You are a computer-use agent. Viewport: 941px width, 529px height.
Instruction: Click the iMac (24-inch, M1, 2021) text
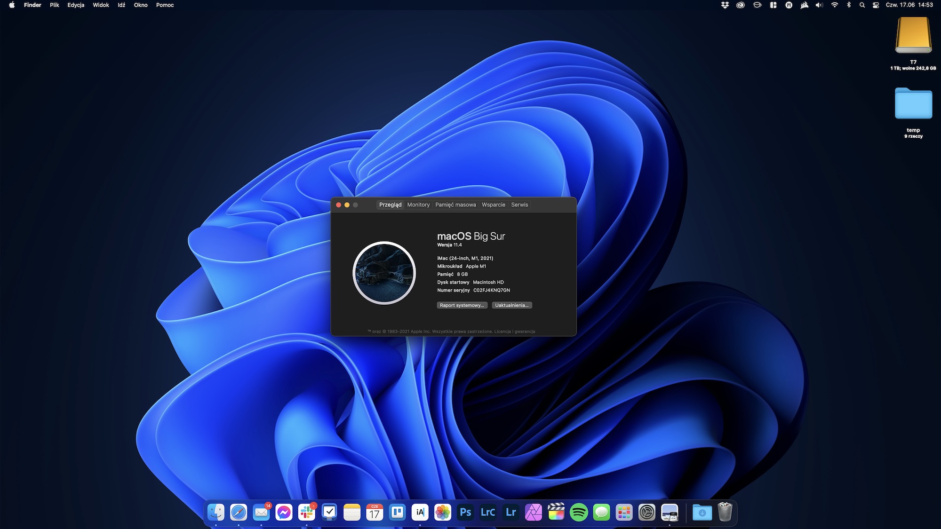[x=465, y=258]
